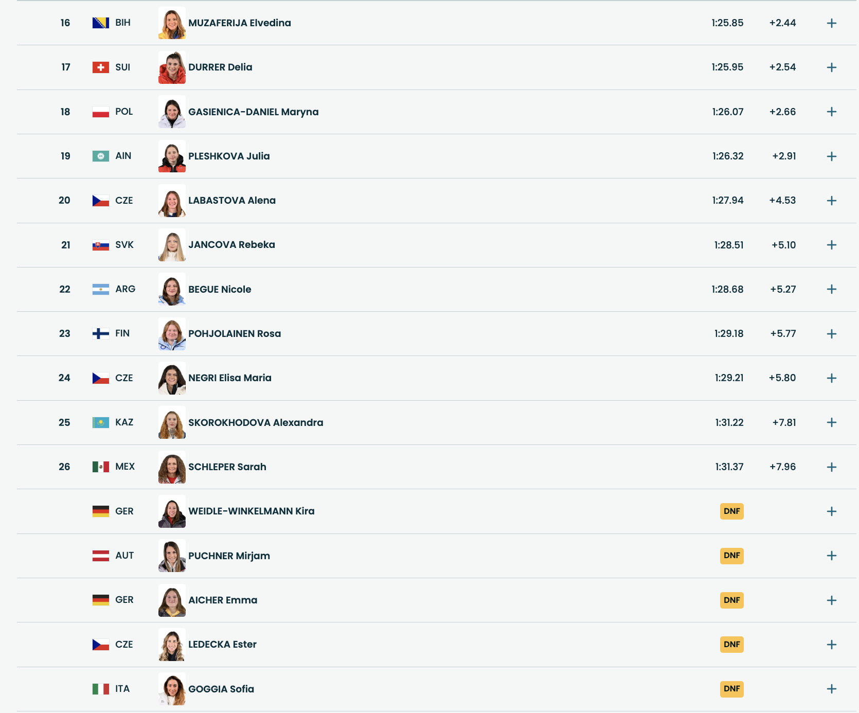This screenshot has height=713, width=859.
Task: Click Mexico flag icon beside MEX
Action: coord(100,467)
